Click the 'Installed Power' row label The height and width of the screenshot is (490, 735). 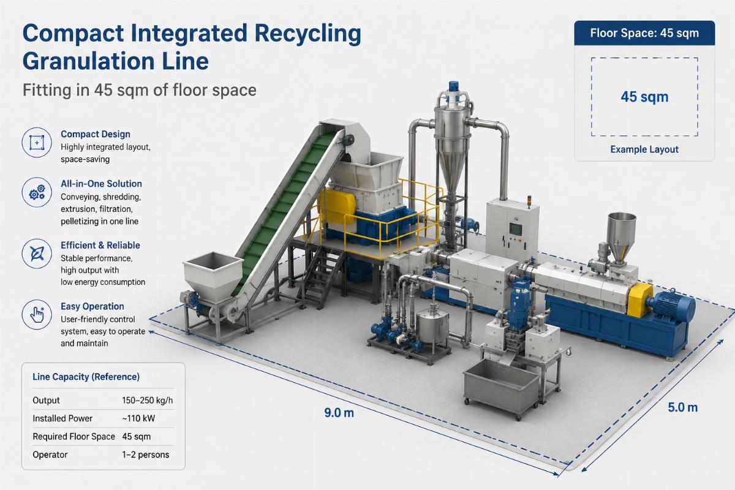coord(62,418)
